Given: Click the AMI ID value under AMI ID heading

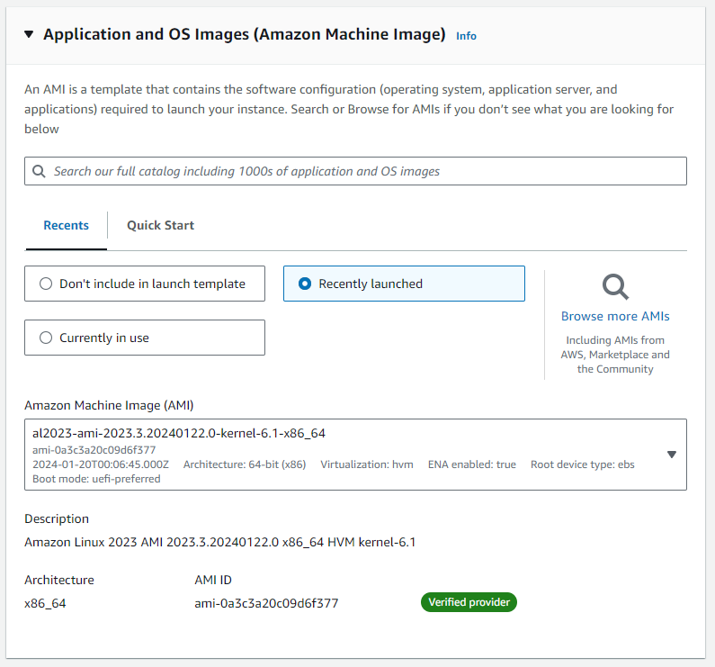Looking at the screenshot, I should [x=266, y=603].
